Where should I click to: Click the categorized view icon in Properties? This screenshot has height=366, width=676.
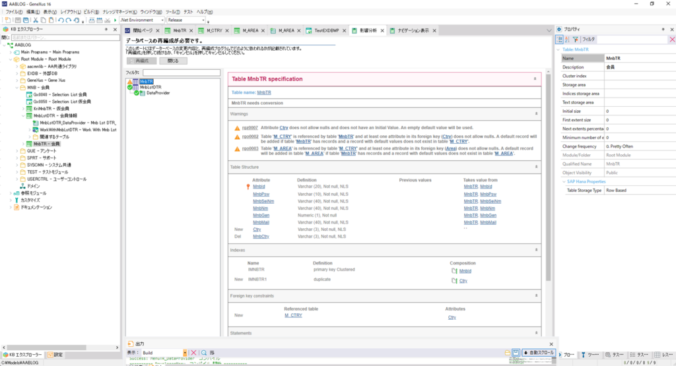[559, 39]
